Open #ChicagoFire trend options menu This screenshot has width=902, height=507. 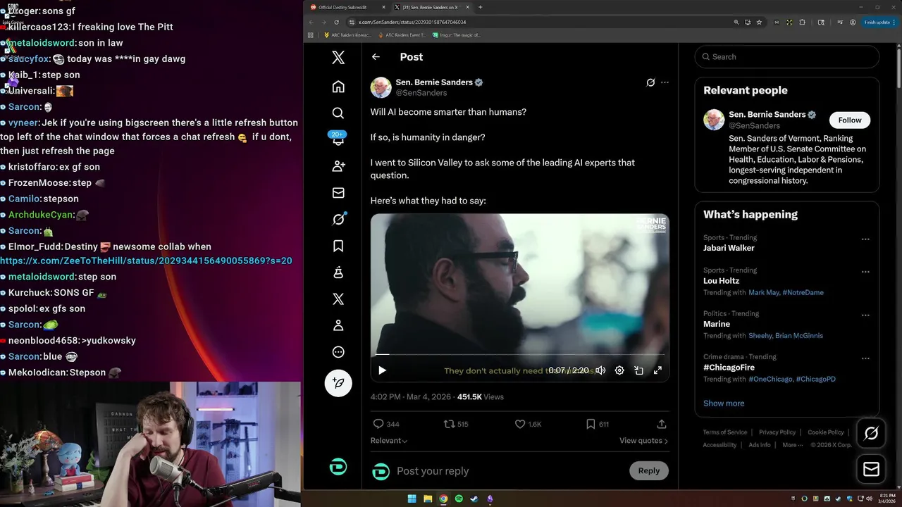(865, 358)
